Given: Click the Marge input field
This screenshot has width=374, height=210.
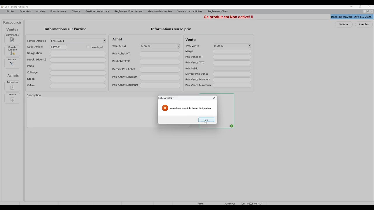Looking at the screenshot, I should [232, 51].
